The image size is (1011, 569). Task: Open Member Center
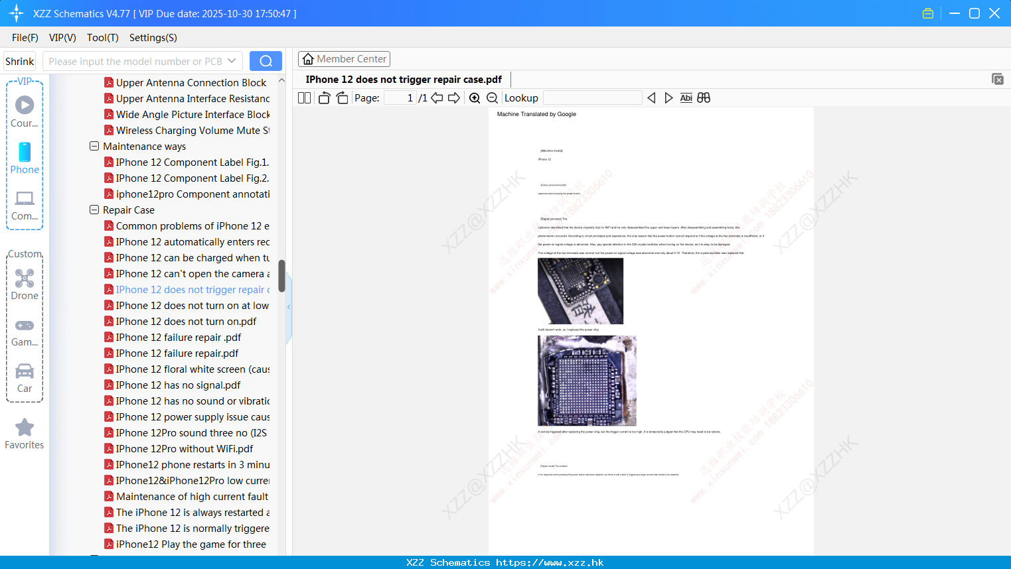click(344, 59)
